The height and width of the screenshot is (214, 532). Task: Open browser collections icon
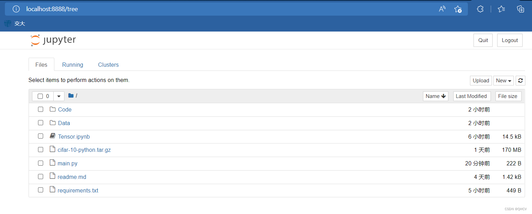coord(520,9)
